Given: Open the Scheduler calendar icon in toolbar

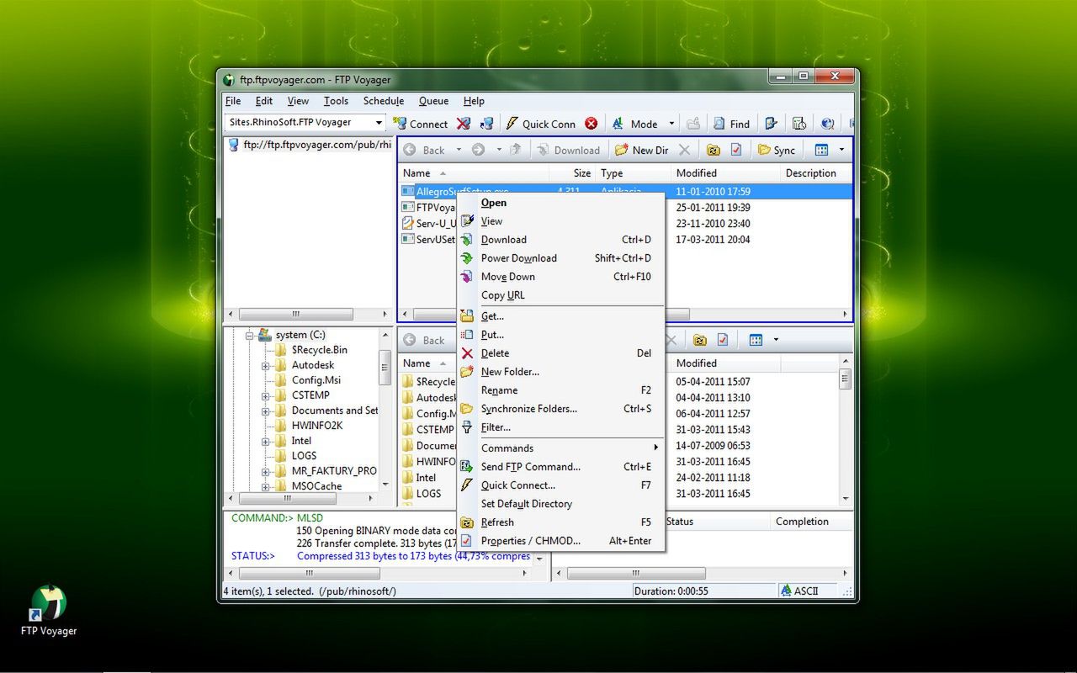Looking at the screenshot, I should pos(799,124).
